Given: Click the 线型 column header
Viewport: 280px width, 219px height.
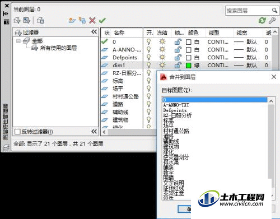Looking at the screenshot, I should (214, 33).
